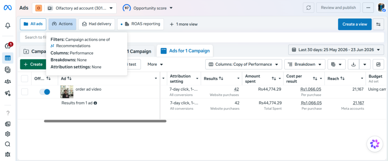Click the charts panel icon at toolbar far right

[x=379, y=64]
